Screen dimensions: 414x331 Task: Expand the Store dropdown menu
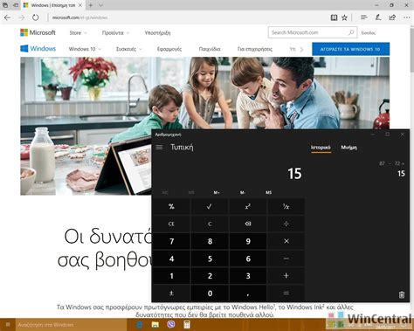click(x=78, y=33)
